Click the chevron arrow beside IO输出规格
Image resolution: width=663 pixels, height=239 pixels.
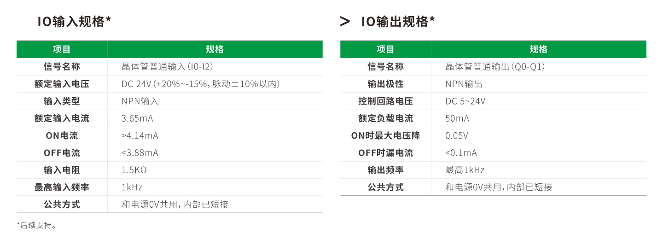345,21
